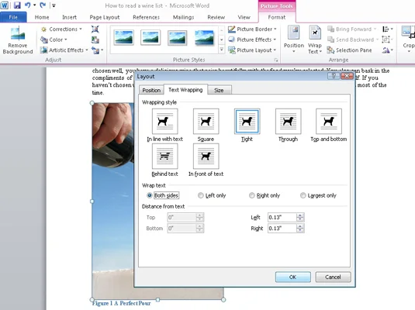Open the Selection Pane
415x310 pixels.
click(x=349, y=50)
